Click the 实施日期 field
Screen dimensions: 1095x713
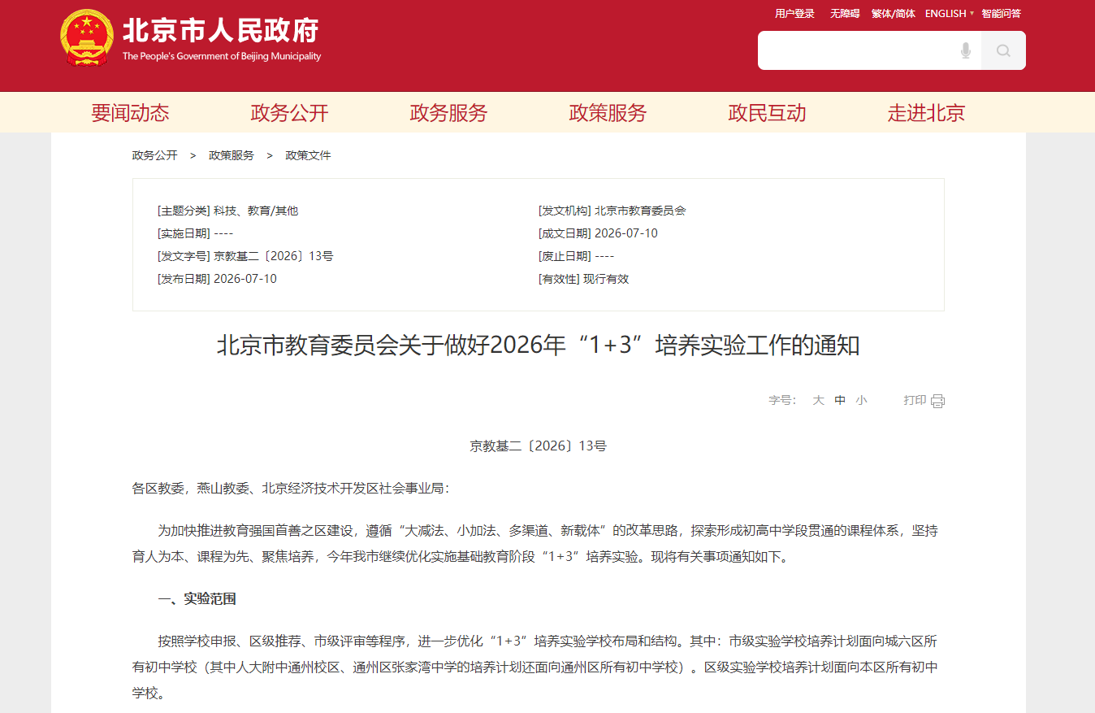tap(195, 233)
